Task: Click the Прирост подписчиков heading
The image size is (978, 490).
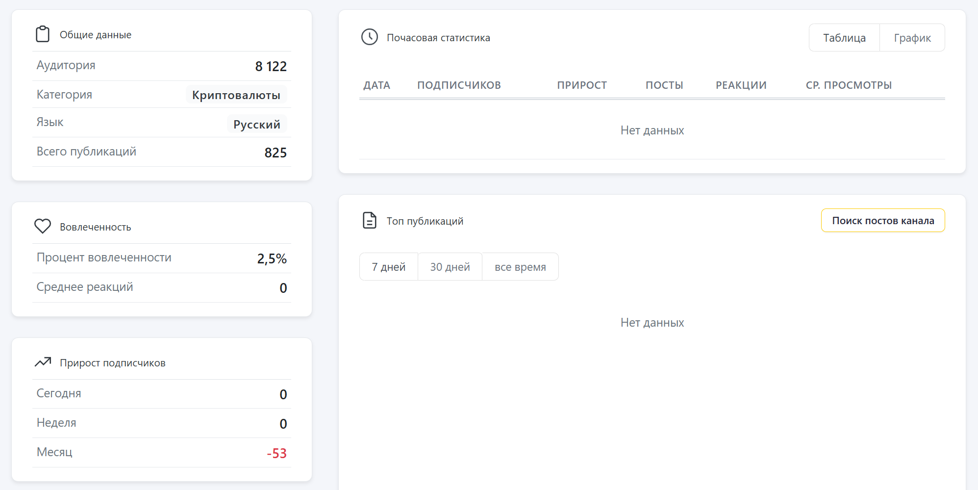Action: [113, 363]
